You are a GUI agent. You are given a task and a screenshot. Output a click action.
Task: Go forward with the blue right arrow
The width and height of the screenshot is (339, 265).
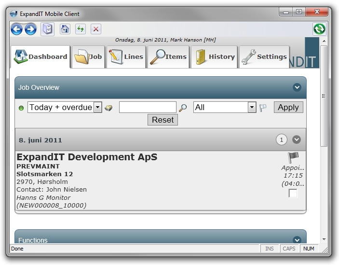coord(30,29)
